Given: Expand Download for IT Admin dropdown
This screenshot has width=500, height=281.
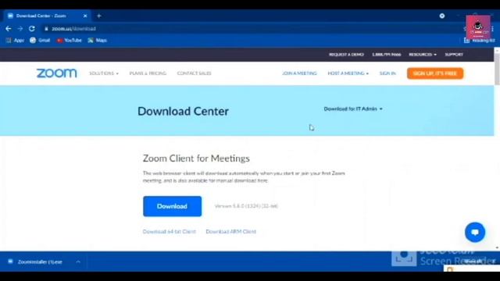Looking at the screenshot, I should click(353, 109).
